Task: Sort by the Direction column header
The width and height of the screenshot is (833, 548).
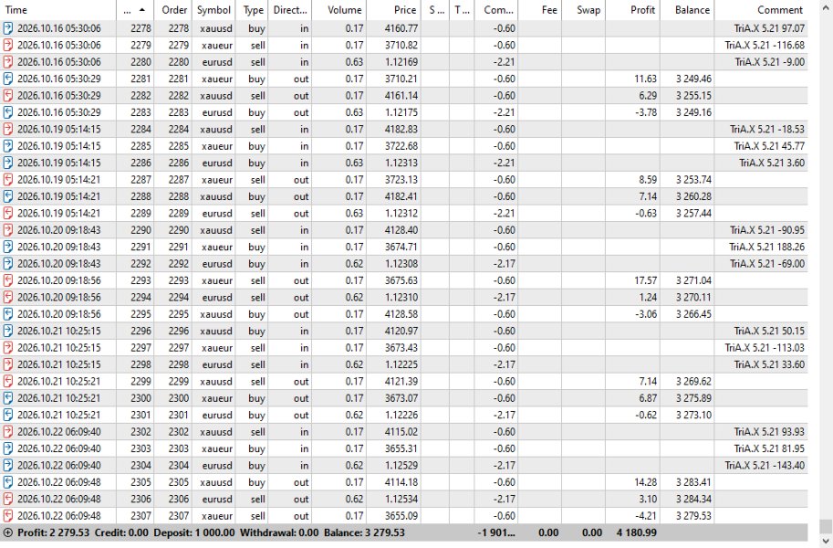Action: pyautogui.click(x=290, y=9)
